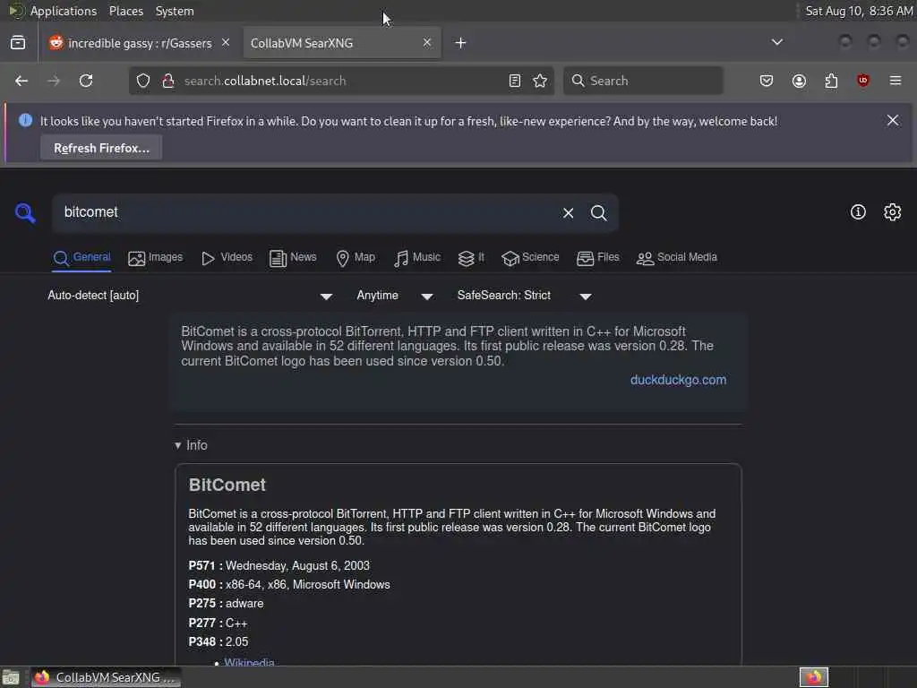
Task: Open the Wikipedia link in infobox
Action: tap(249, 662)
